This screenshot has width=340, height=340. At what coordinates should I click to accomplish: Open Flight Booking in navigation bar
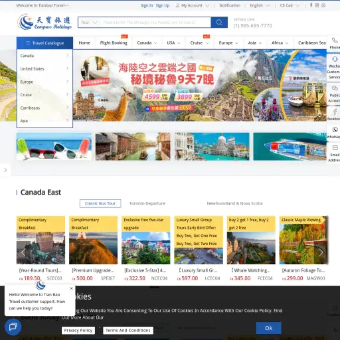114,43
